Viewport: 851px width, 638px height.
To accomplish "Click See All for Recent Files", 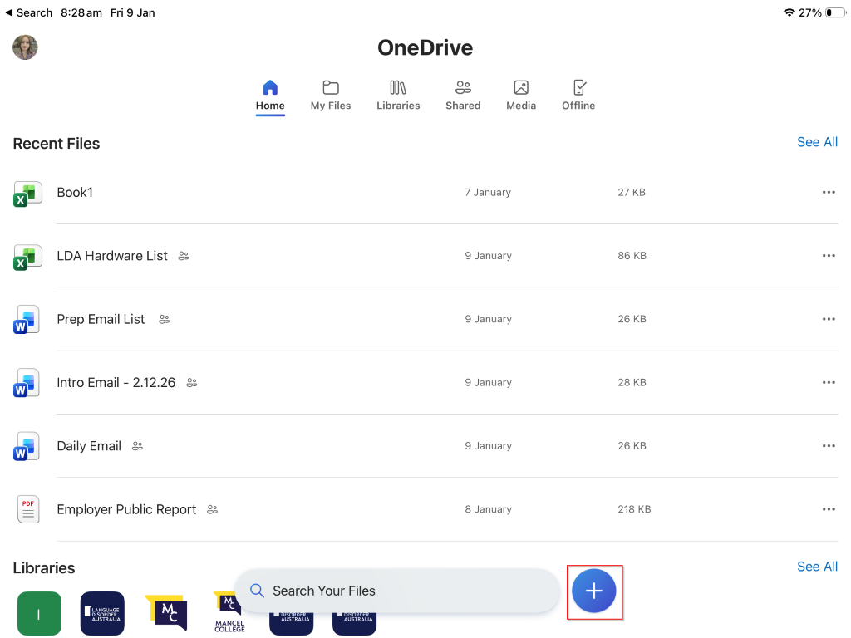I will (817, 142).
